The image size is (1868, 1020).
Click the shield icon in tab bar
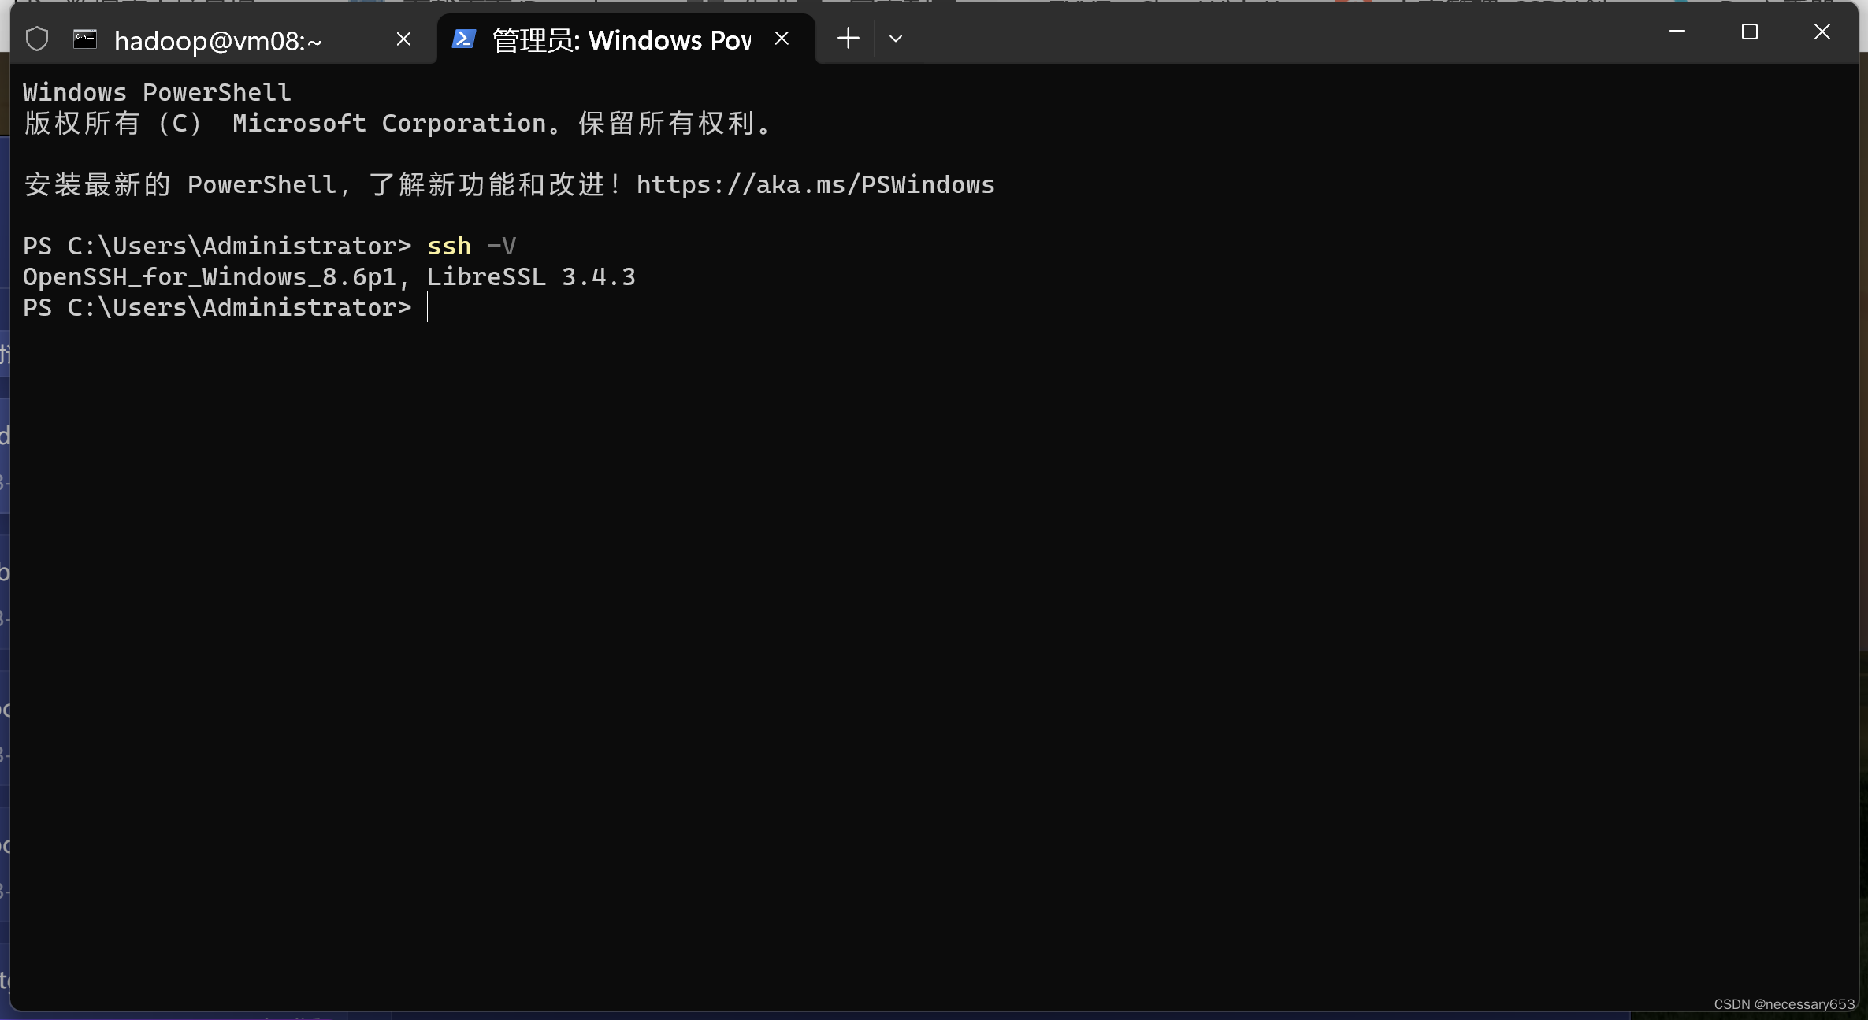[x=37, y=39]
